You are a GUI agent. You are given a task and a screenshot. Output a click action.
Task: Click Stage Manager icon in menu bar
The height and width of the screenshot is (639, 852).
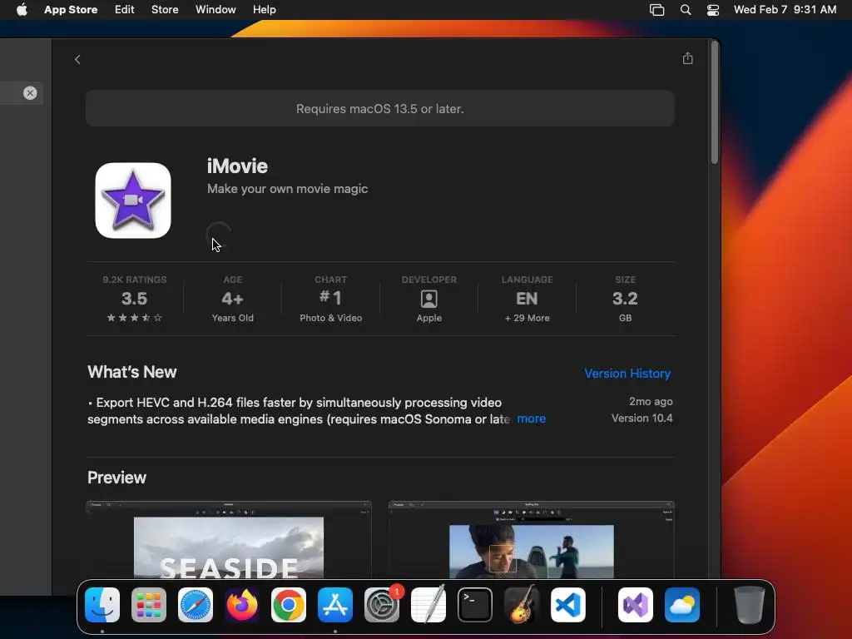pos(657,10)
